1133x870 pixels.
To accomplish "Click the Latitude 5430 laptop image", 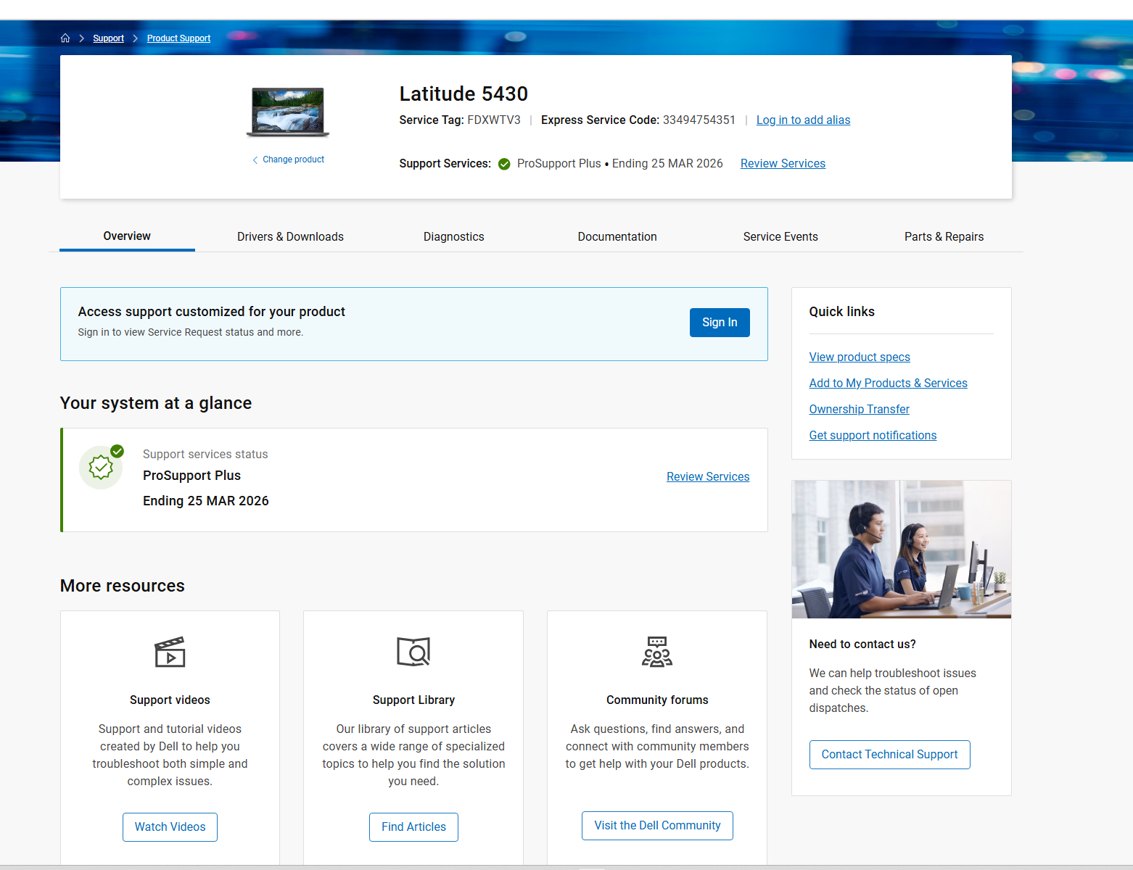I will [288, 112].
